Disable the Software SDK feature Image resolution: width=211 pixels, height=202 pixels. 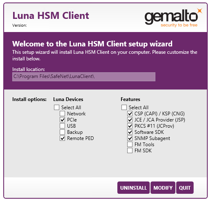(130, 132)
